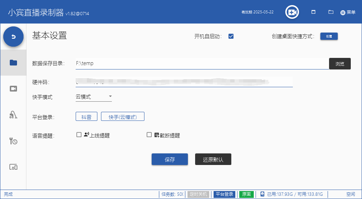Click the 基本设置 heading
The width and height of the screenshot is (362, 199).
[49, 35]
